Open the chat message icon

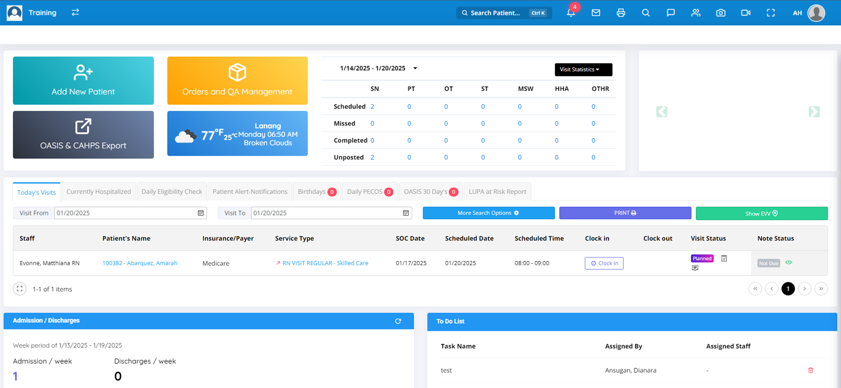tap(671, 13)
